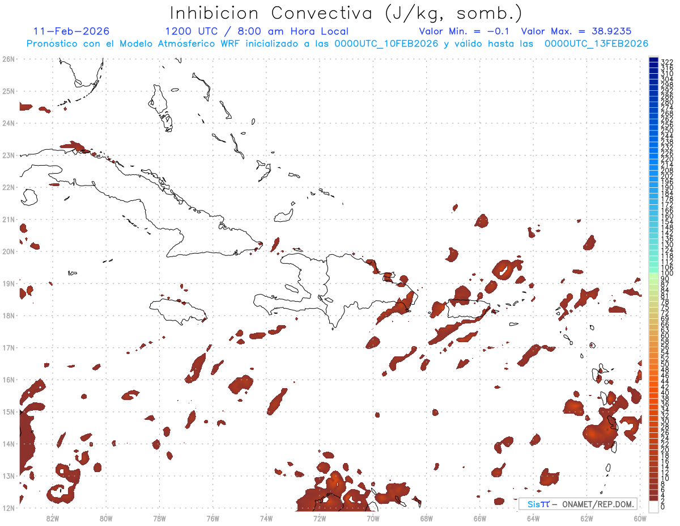
Task: Click the '21N' latitude label
Action: click(x=8, y=219)
